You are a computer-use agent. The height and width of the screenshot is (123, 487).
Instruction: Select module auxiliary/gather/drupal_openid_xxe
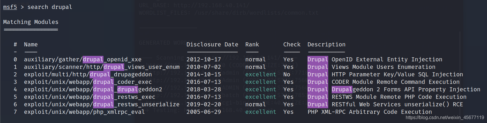(83, 59)
